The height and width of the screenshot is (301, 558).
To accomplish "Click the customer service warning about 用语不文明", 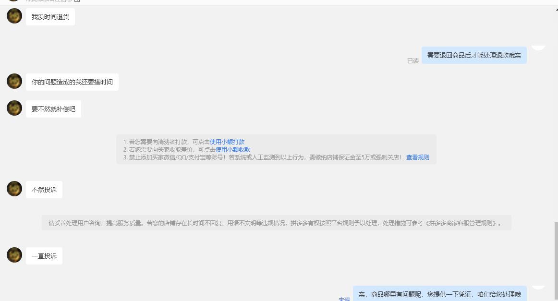I will point(276,222).
